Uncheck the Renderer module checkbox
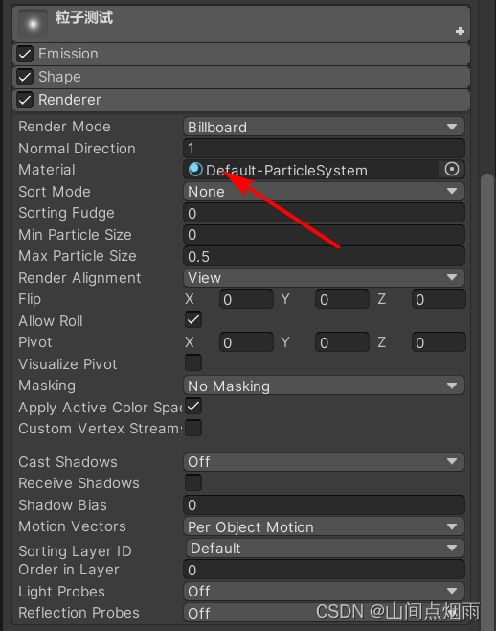Viewport: 496px width, 631px height. click(25, 100)
